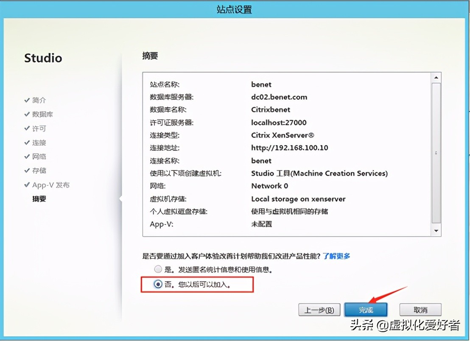Click the 数据库服务器 label
The width and height of the screenshot is (470, 341).
[171, 97]
